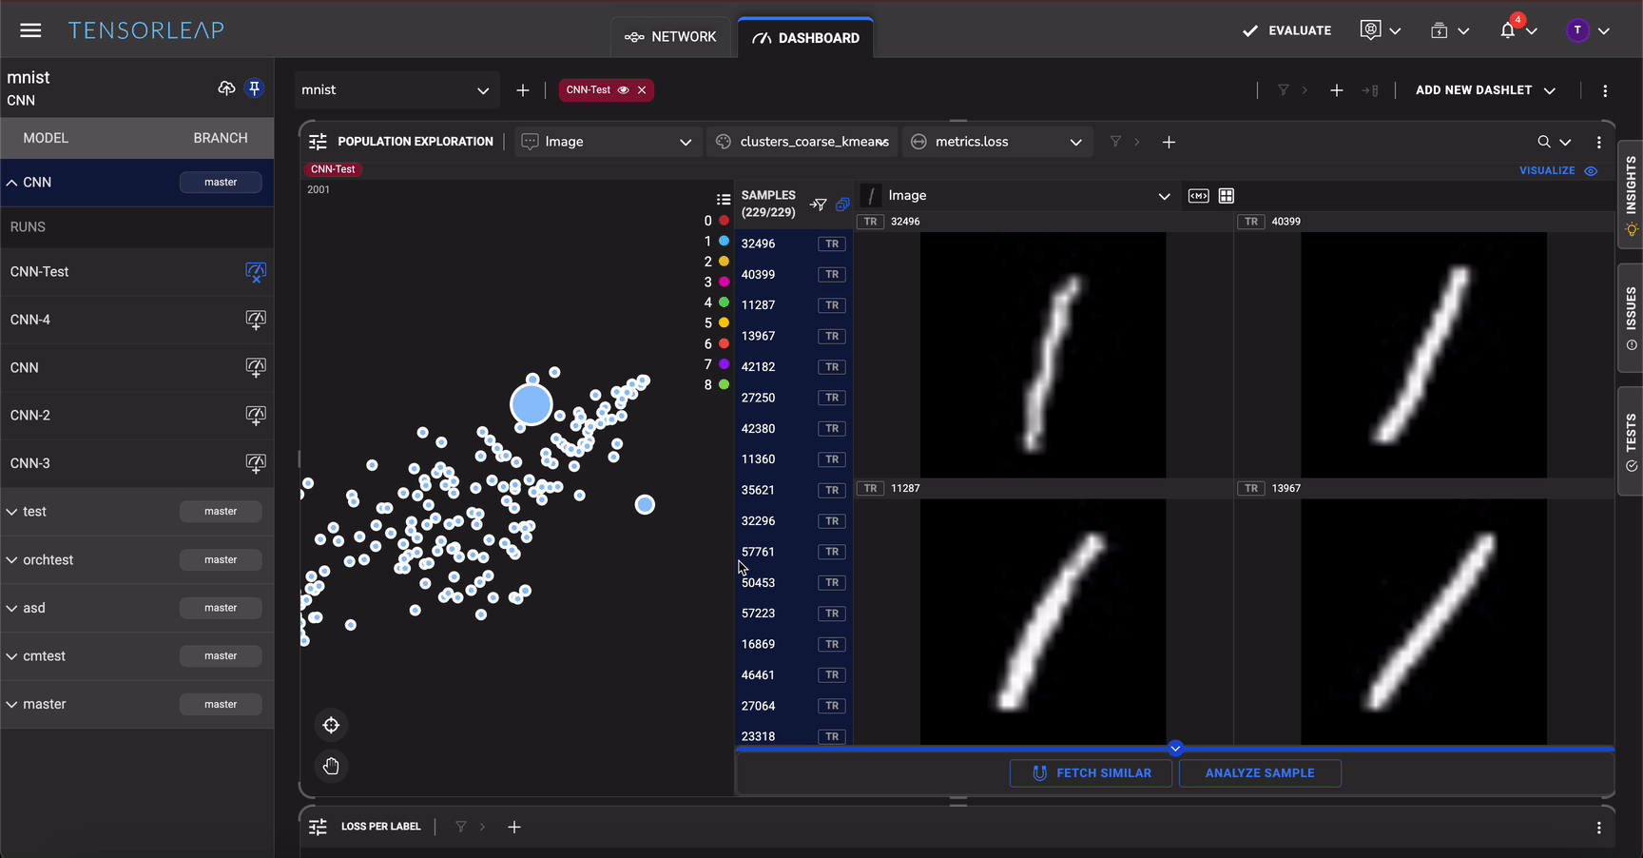Click the notifications bell icon
This screenshot has width=1643, height=858.
[1508, 30]
